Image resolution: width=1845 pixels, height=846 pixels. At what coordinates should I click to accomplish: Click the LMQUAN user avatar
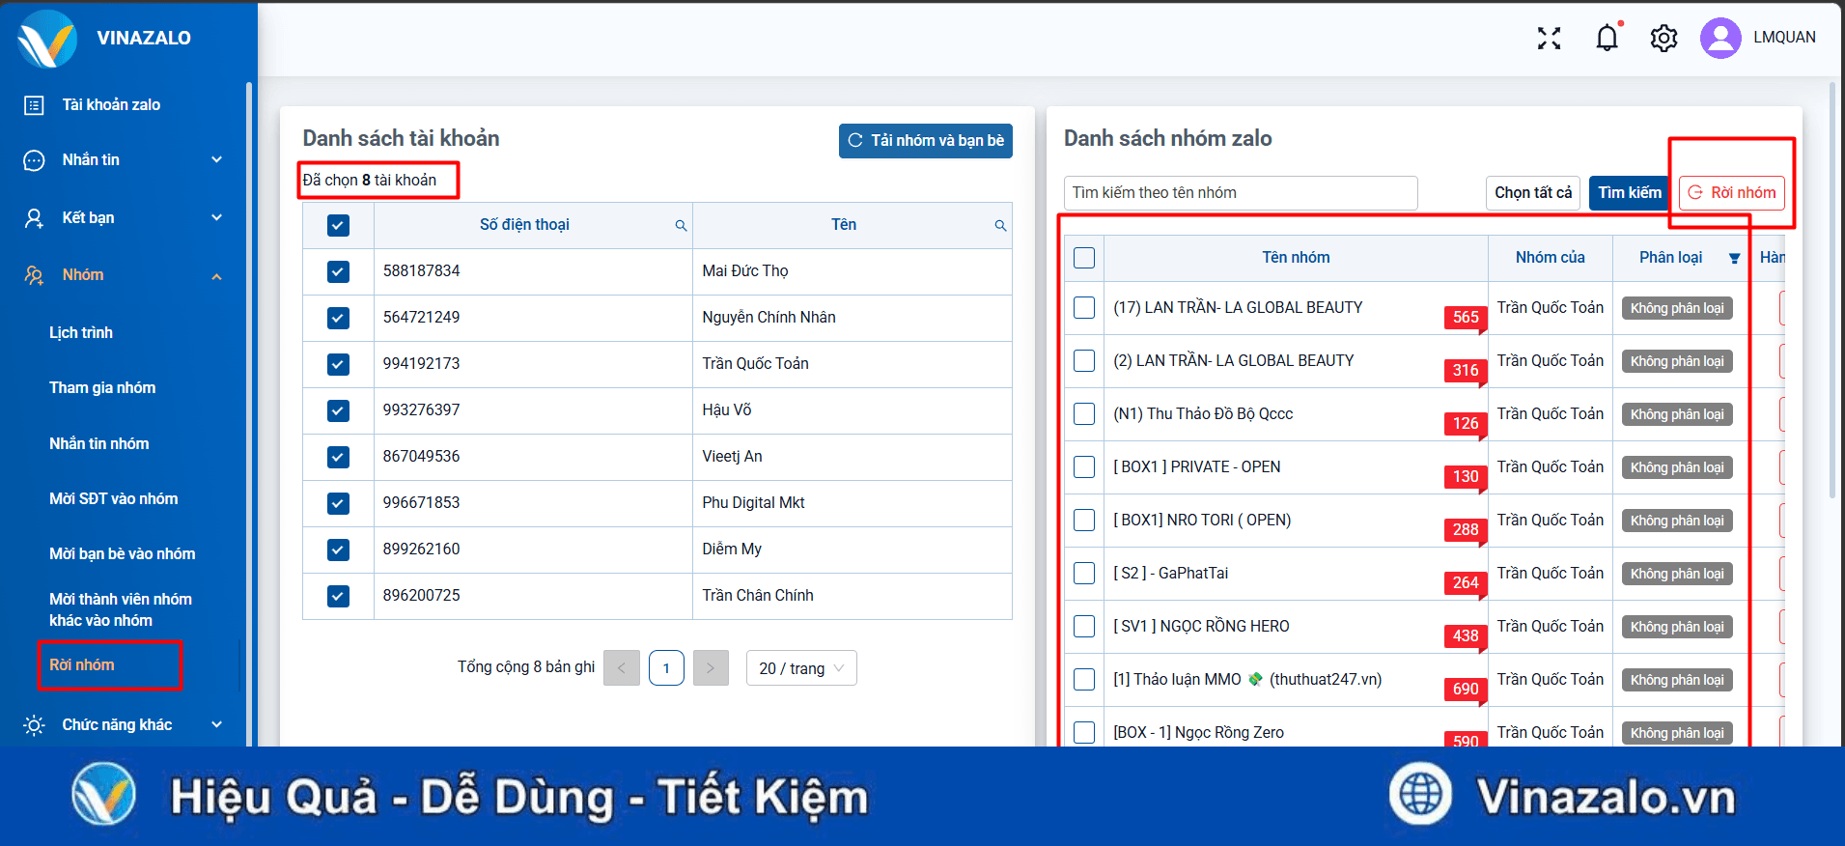[1720, 38]
